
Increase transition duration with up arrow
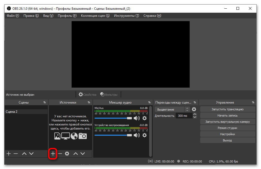[x=195, y=114]
